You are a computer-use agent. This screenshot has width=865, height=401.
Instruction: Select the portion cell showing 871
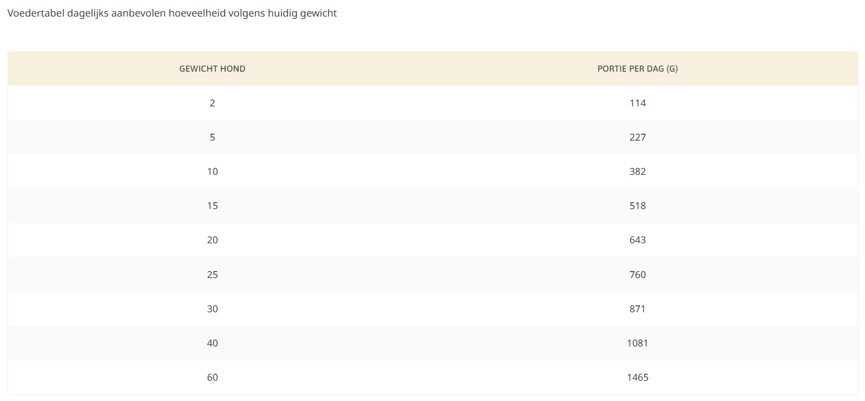(637, 309)
